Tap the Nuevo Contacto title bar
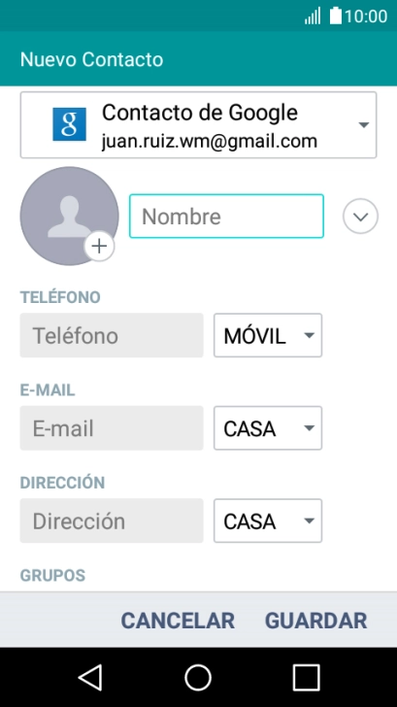 pos(198,59)
